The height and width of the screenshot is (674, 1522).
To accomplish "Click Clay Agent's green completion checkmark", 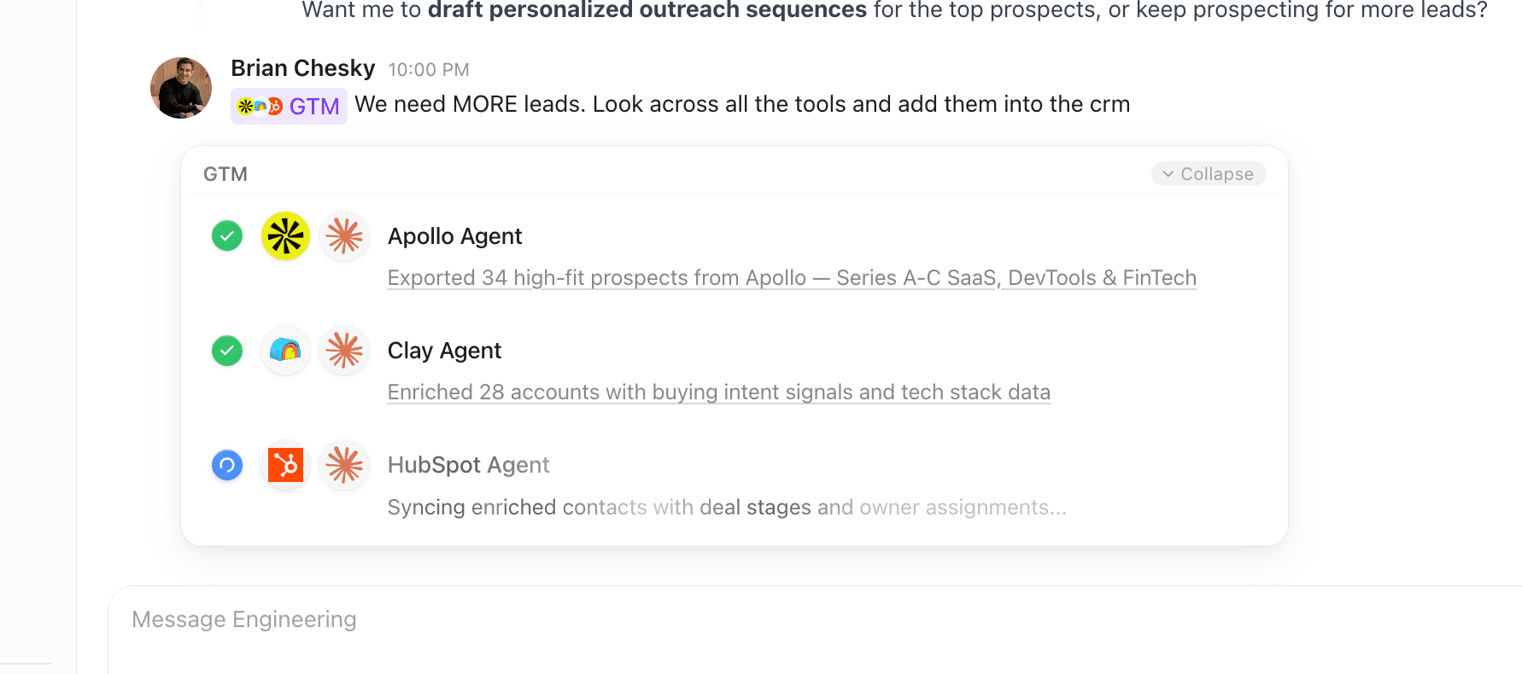I will [x=226, y=350].
